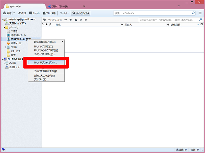This screenshot has width=205, height=153.
Task: Choose 新しいウィンドウで開く(O) menu item
Action: [x=46, y=50]
